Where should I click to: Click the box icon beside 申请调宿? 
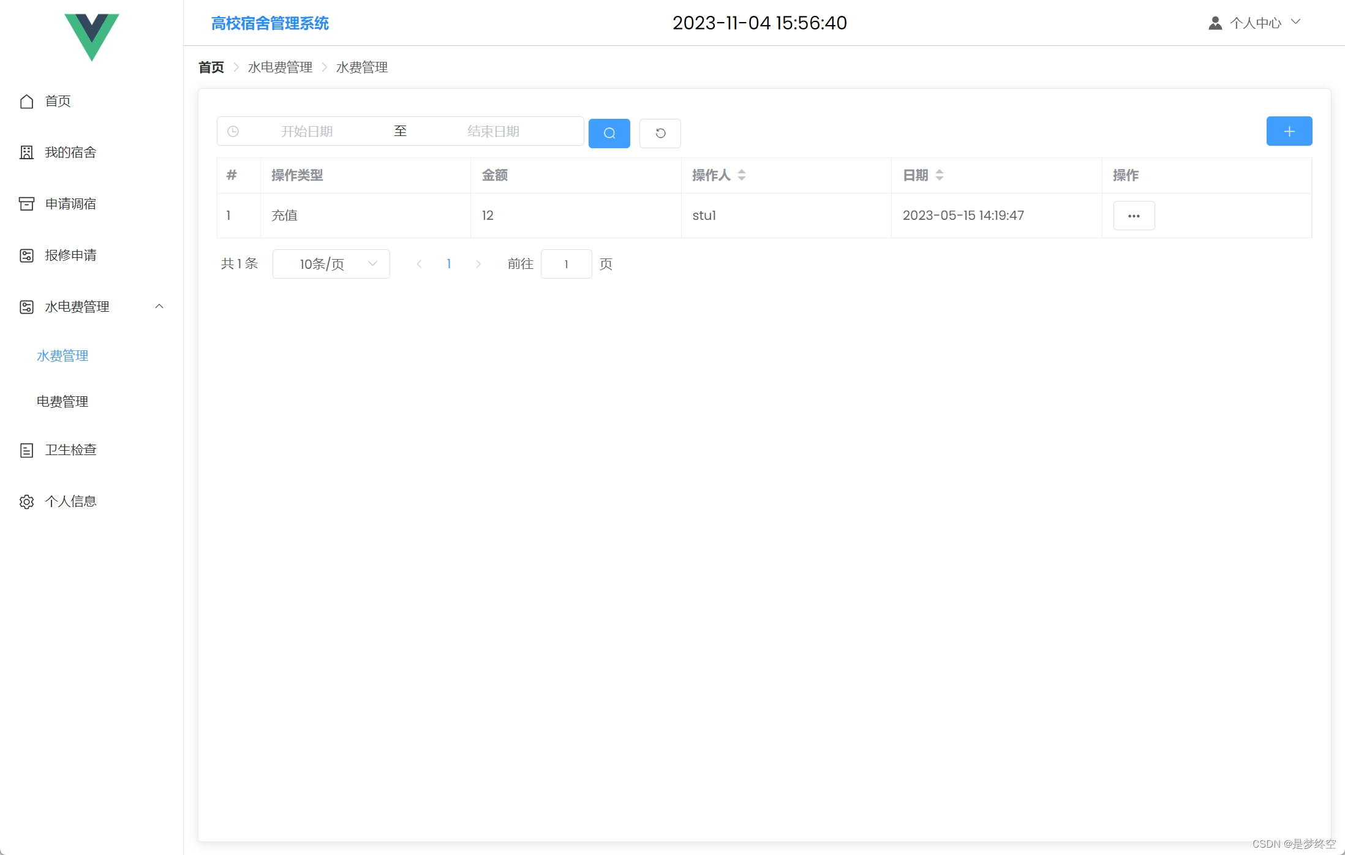[x=26, y=204]
